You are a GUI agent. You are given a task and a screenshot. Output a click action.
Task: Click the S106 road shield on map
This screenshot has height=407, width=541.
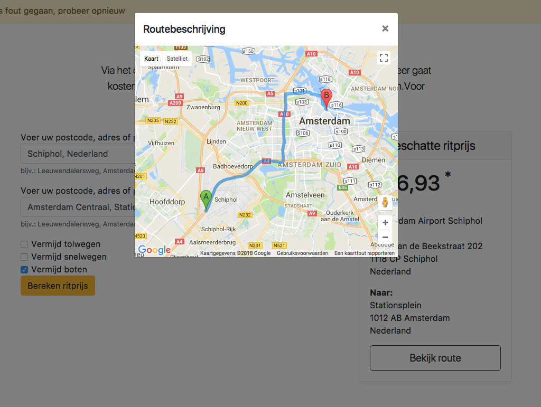click(x=303, y=133)
